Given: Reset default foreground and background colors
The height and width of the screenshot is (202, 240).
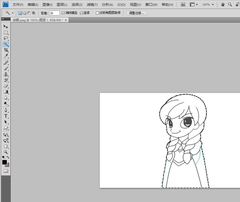Looking at the screenshot, I should (x=3, y=157).
